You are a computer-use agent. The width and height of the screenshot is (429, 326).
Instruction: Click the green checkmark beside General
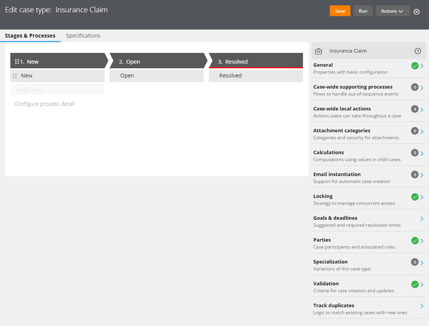coord(414,66)
